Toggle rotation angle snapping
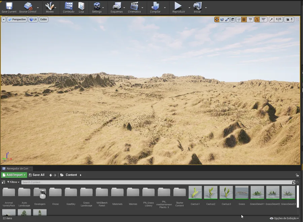 point(257,20)
